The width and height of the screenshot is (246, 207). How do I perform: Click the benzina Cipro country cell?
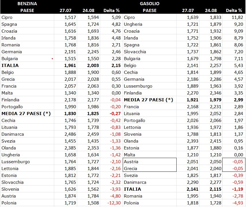[x=27, y=17]
